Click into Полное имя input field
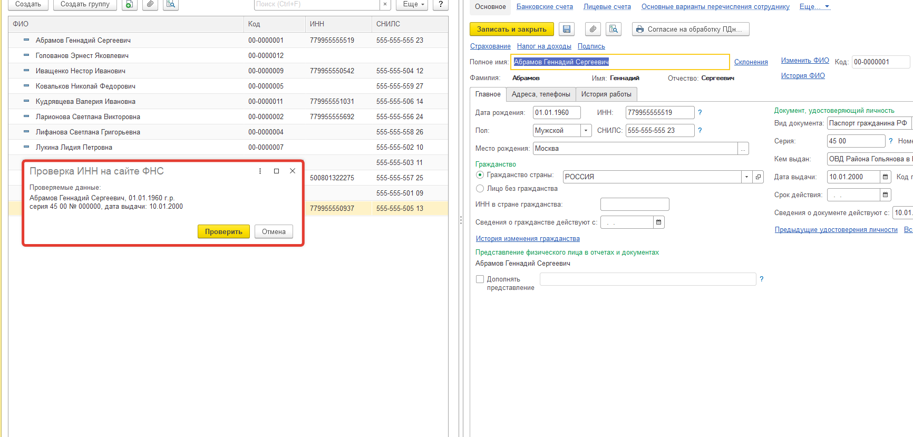The width and height of the screenshot is (913, 437). pyautogui.click(x=620, y=62)
